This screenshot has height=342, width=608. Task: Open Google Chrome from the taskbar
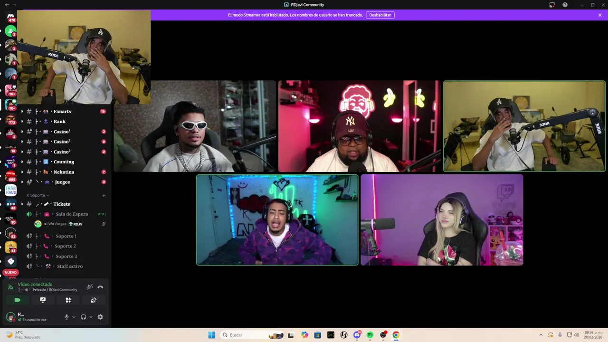[396, 335]
